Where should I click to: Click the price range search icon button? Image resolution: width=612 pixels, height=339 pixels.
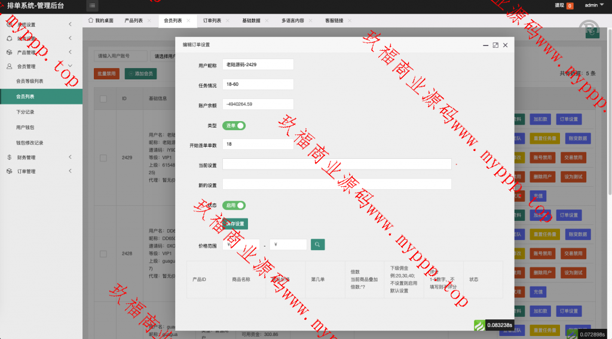(317, 244)
